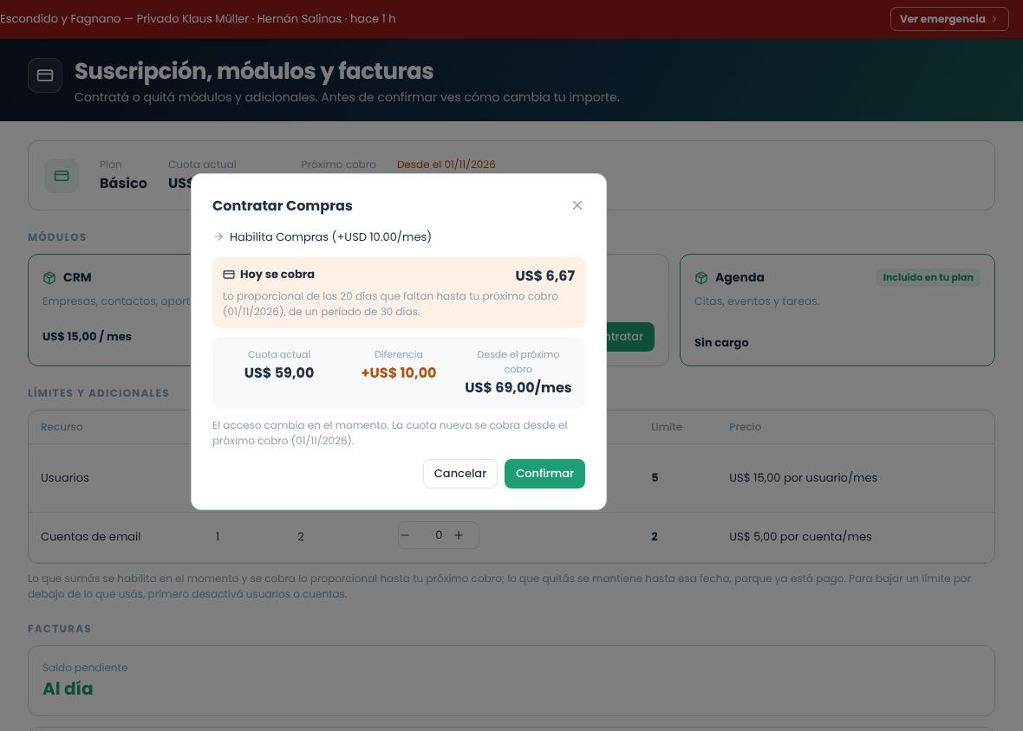Click the Desde el 01/11/2026 label
Screen dimensions: 1023x731
[446, 165]
